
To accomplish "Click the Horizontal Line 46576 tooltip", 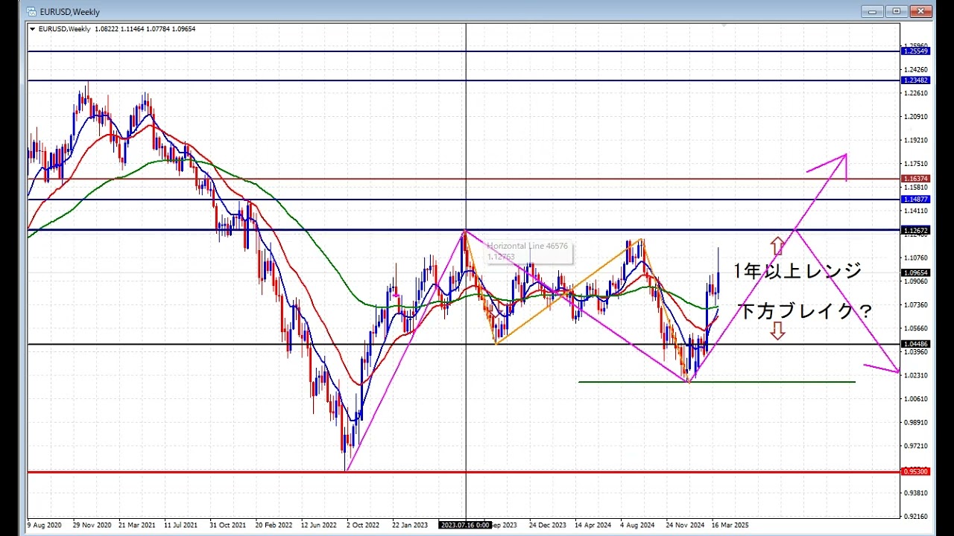I will coord(528,252).
